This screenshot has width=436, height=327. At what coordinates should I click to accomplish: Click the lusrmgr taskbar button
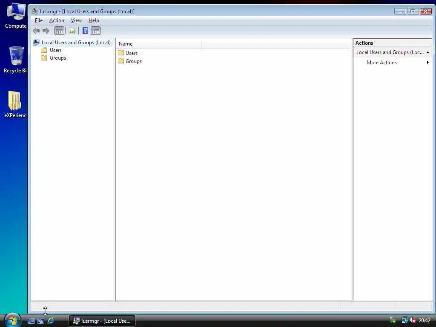[x=102, y=321]
